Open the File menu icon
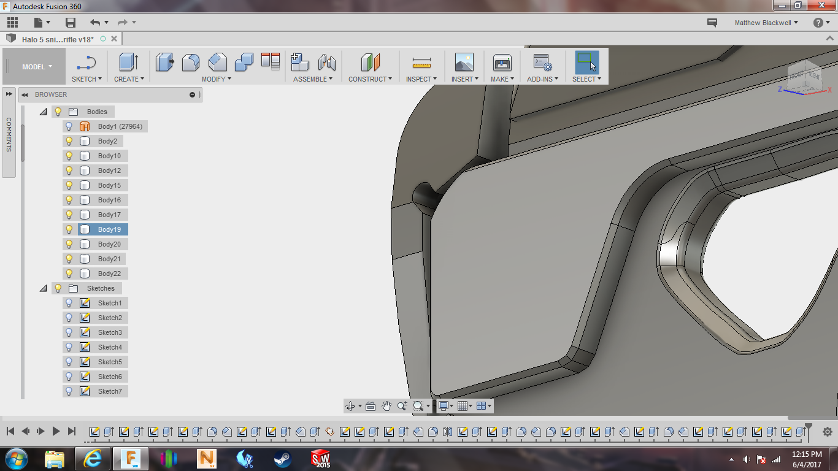The height and width of the screenshot is (471, 838). [x=38, y=23]
